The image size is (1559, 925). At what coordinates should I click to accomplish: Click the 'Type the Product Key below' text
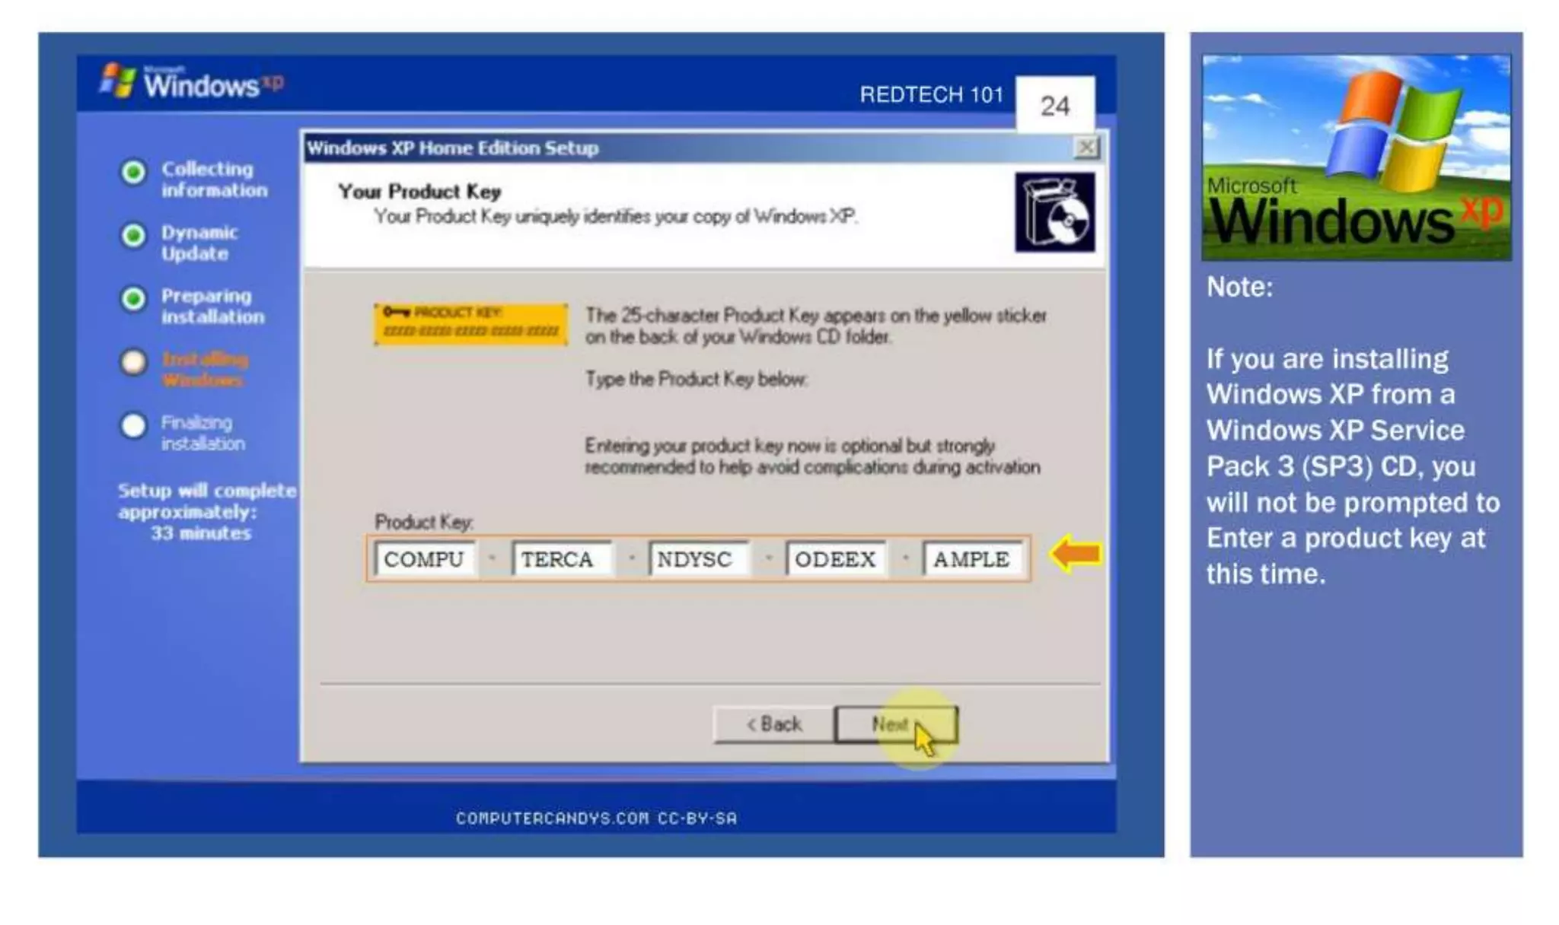[697, 379]
